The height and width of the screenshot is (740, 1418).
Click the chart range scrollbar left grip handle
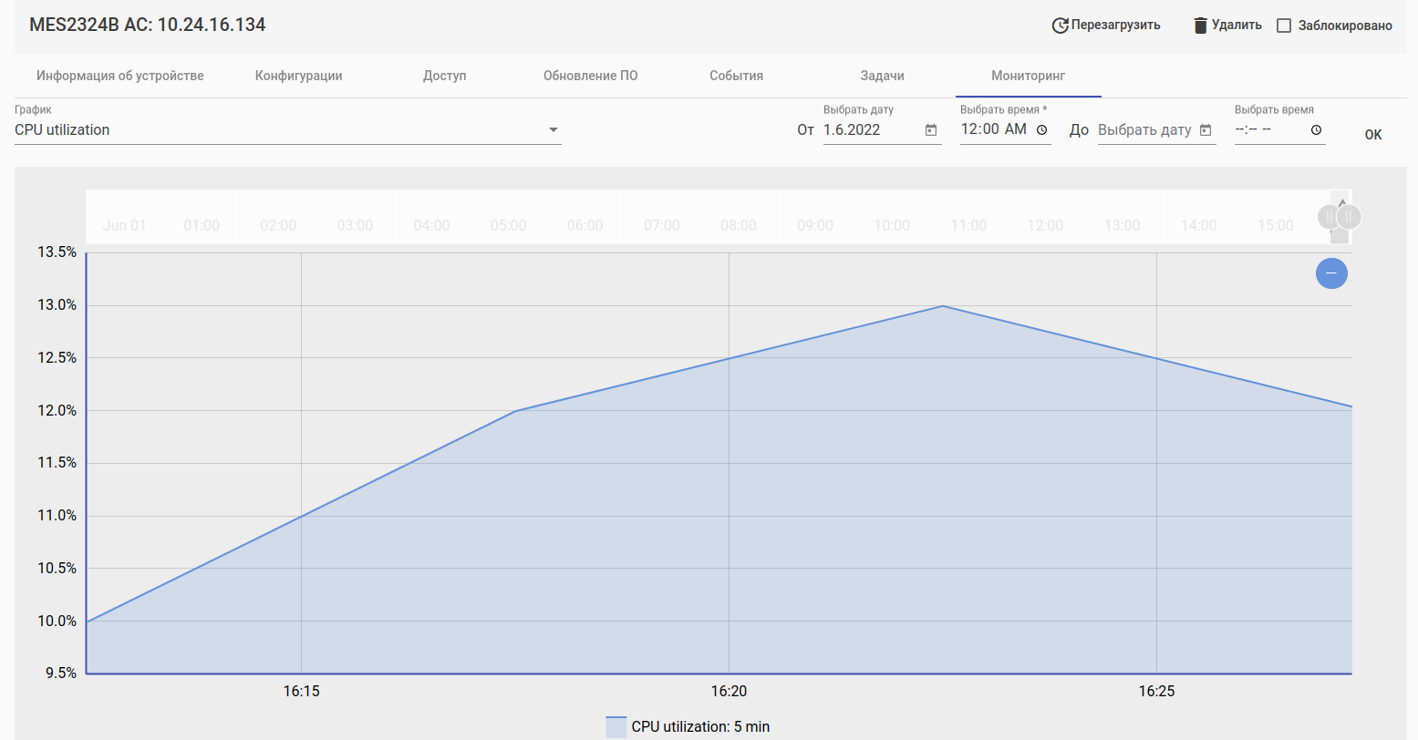[1329, 217]
